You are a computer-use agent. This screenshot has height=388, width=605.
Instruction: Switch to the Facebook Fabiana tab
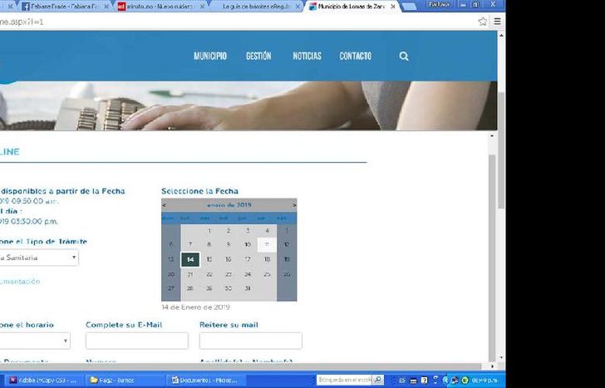[64, 7]
